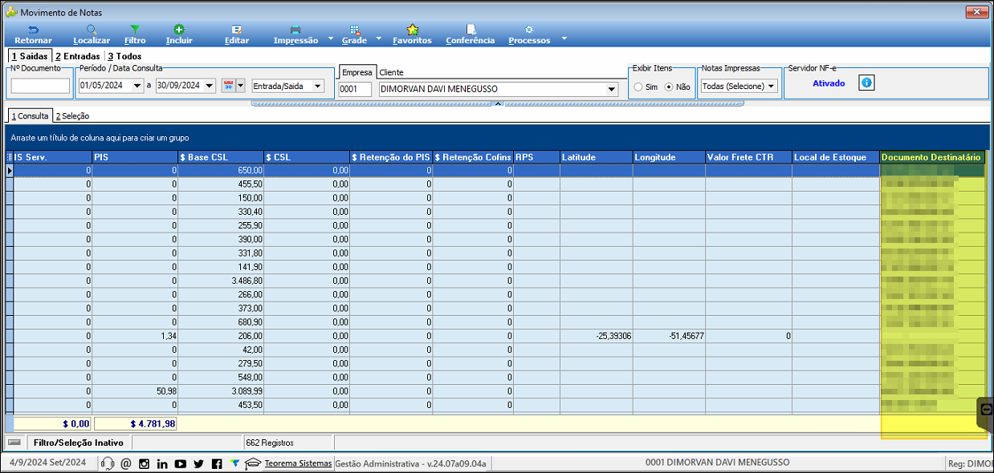Image resolution: width=994 pixels, height=473 pixels.
Task: Click the Processos gear button
Action: (529, 34)
